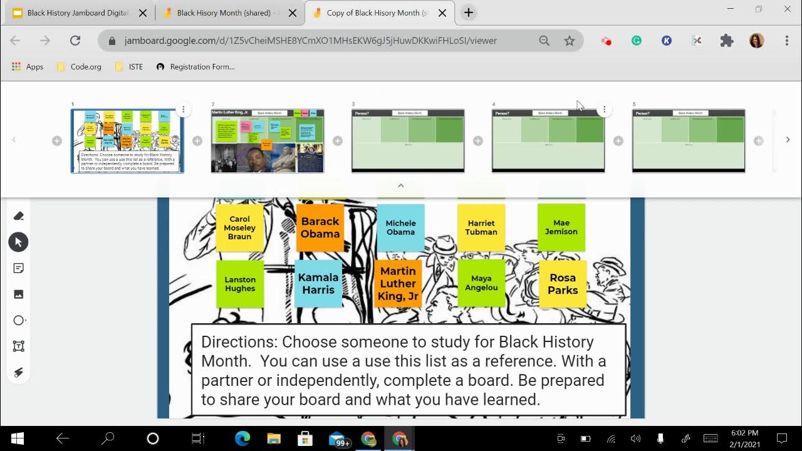
Task: Select the Michele Obama sticky note
Action: 400,227
